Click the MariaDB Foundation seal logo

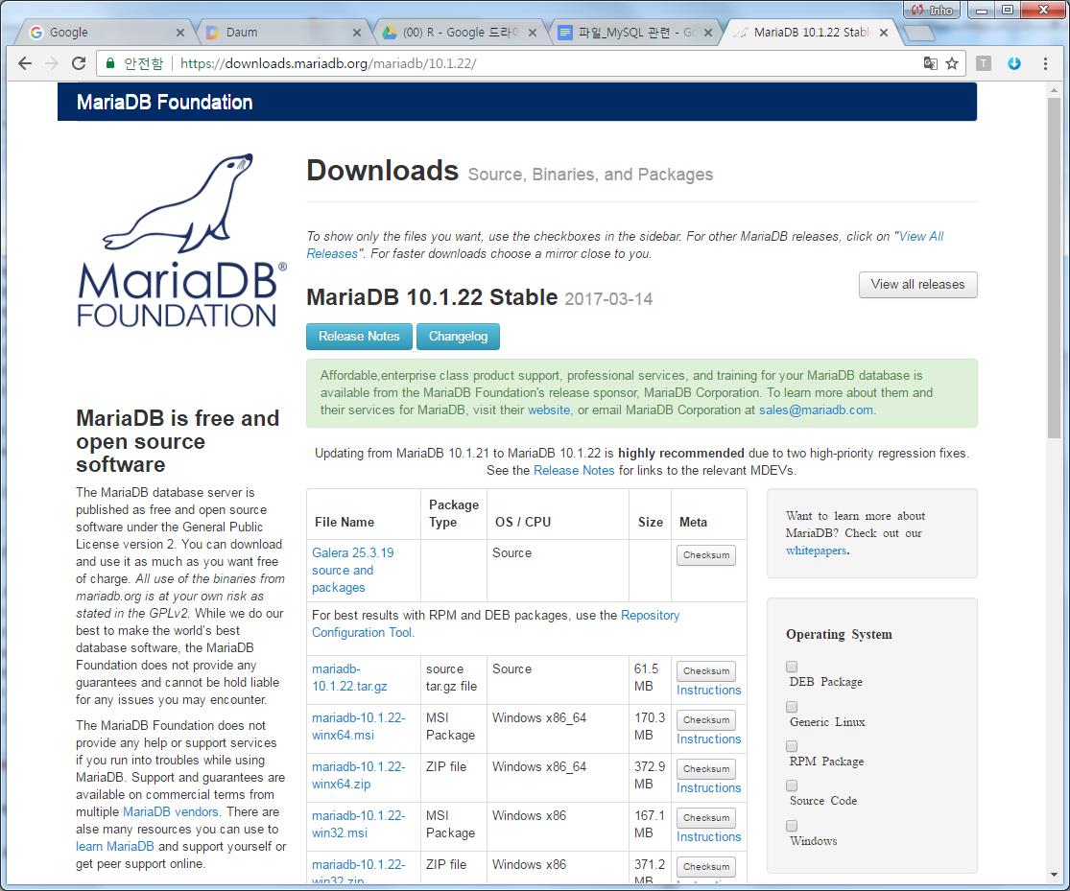coord(180,240)
